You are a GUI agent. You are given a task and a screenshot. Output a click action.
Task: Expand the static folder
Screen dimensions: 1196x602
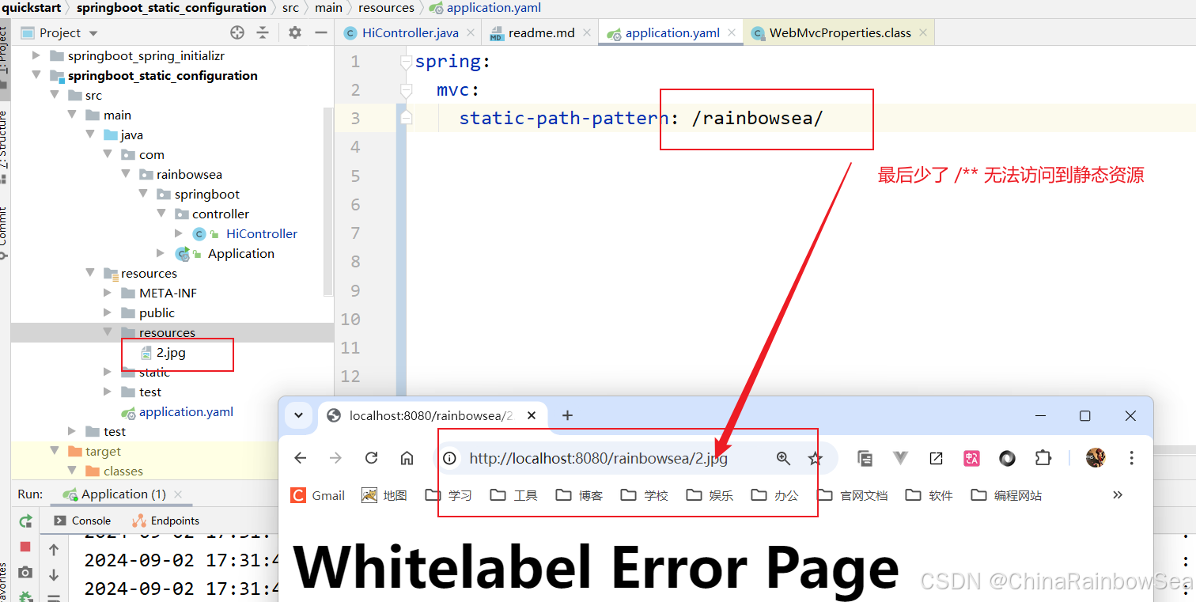tap(108, 373)
